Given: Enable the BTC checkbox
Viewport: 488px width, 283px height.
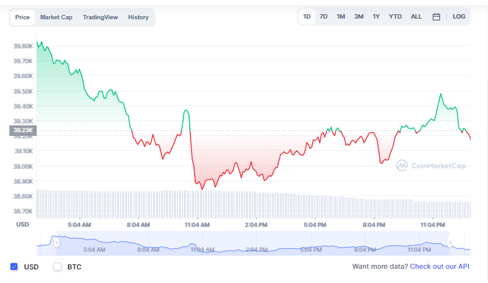Looking at the screenshot, I should coord(58,266).
